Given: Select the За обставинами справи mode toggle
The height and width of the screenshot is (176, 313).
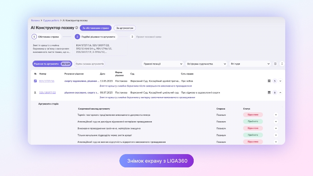Looking at the screenshot, I should [x=95, y=28].
